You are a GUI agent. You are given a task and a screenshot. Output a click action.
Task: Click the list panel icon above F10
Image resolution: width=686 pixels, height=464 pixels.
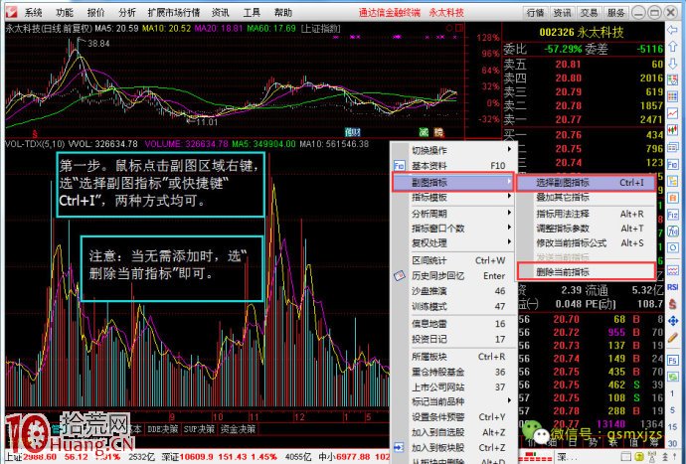672,147
